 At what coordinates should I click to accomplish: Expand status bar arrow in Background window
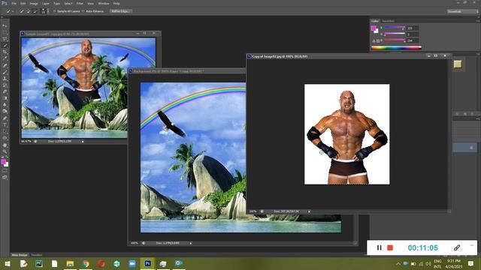click(x=190, y=243)
